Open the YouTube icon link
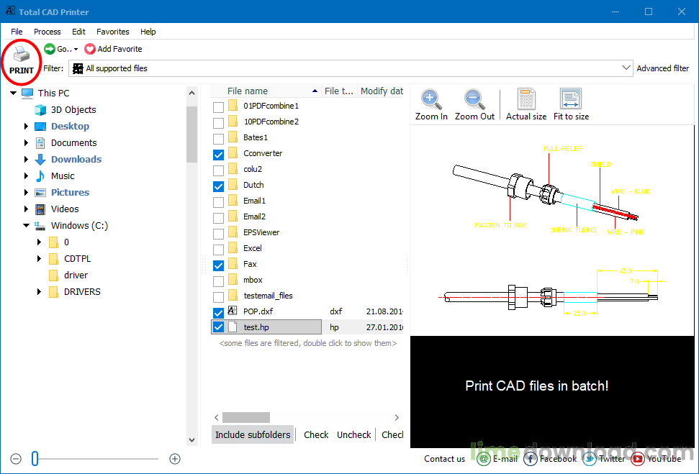This screenshot has width=699, height=474. (x=638, y=459)
